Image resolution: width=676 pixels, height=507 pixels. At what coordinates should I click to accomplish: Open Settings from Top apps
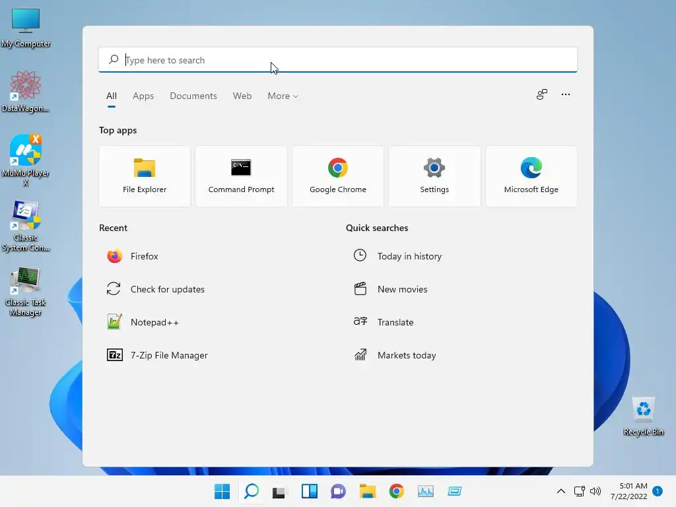coord(434,176)
